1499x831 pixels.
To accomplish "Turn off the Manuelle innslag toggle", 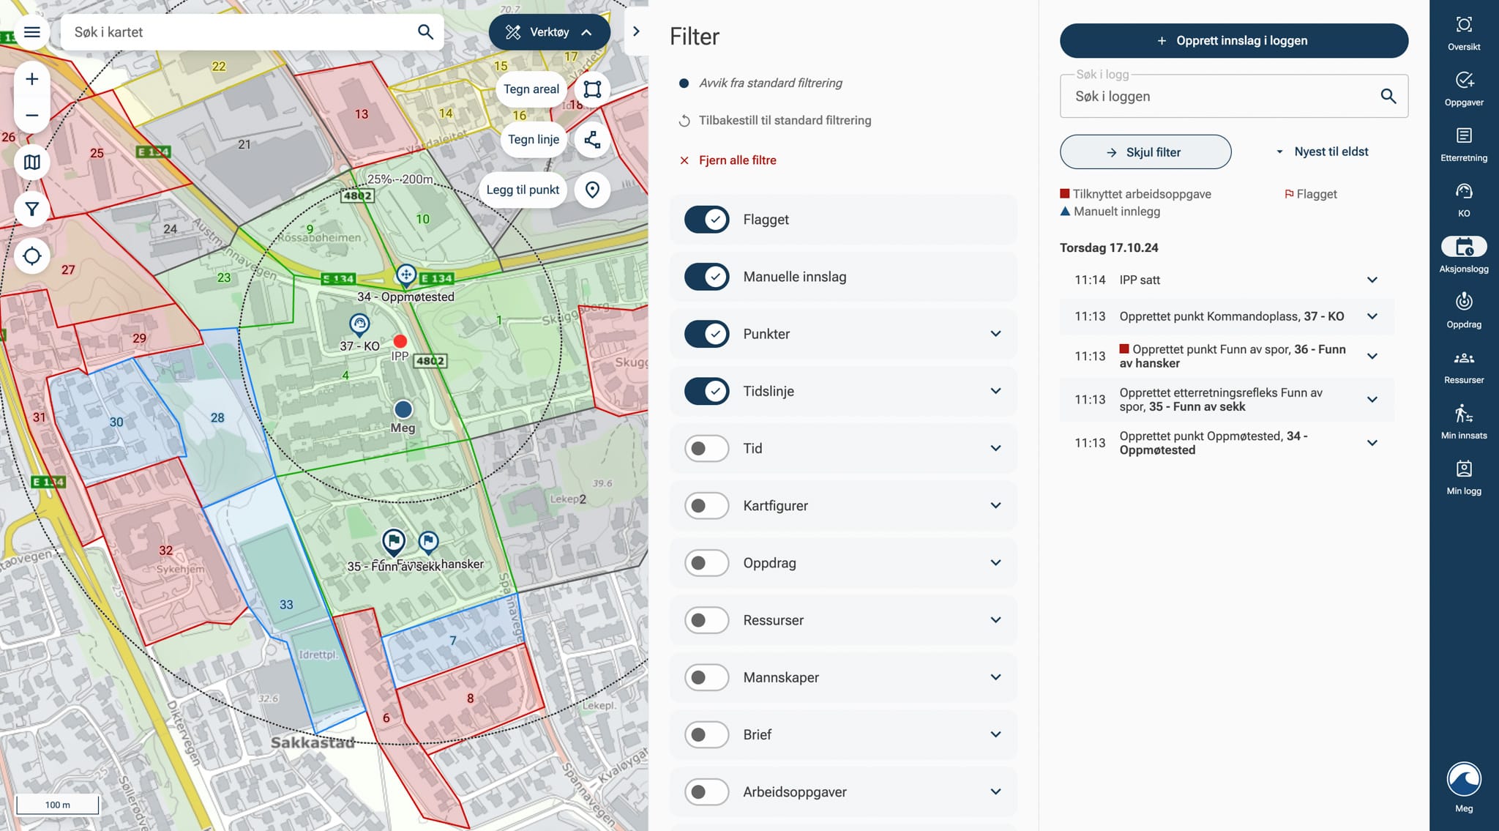I will [706, 277].
